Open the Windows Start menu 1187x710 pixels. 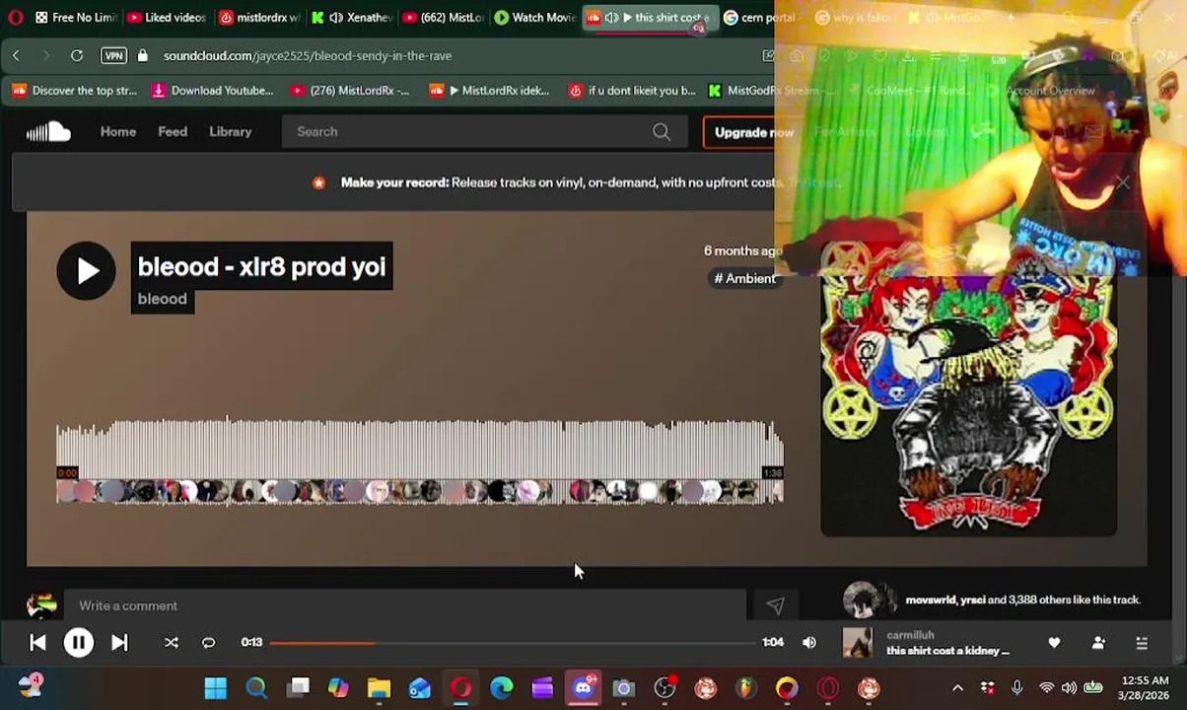point(215,687)
